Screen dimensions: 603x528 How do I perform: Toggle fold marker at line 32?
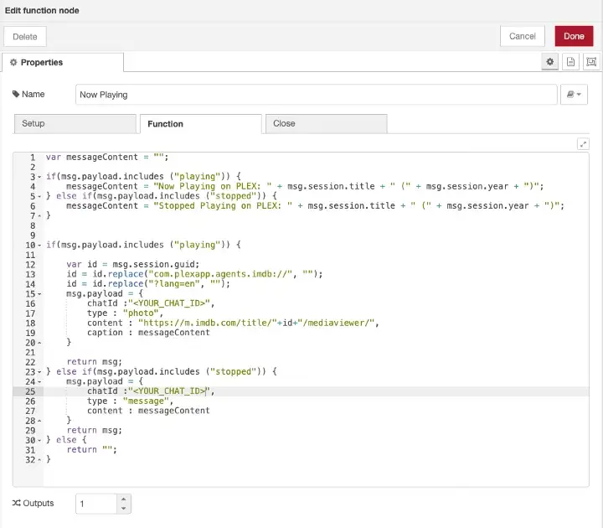coord(39,460)
